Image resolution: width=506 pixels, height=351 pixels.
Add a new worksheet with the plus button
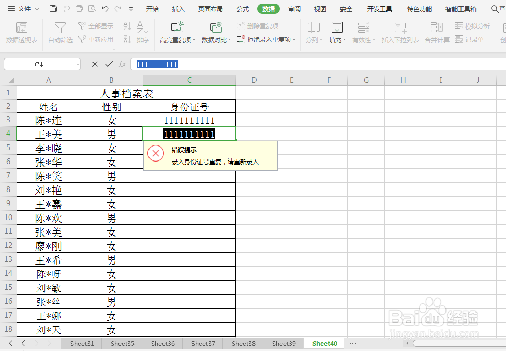[366, 343]
